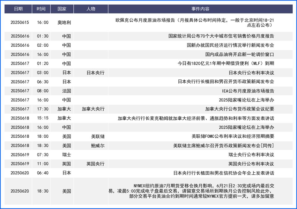Image resolution: width=297 pixels, height=209 pixels.
Task: Select the 20250618 16:00 陆家嘴论坛 event
Action: [247, 127]
